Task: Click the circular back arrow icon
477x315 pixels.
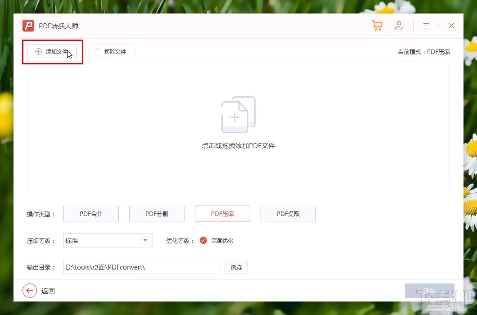Action: pyautogui.click(x=29, y=291)
